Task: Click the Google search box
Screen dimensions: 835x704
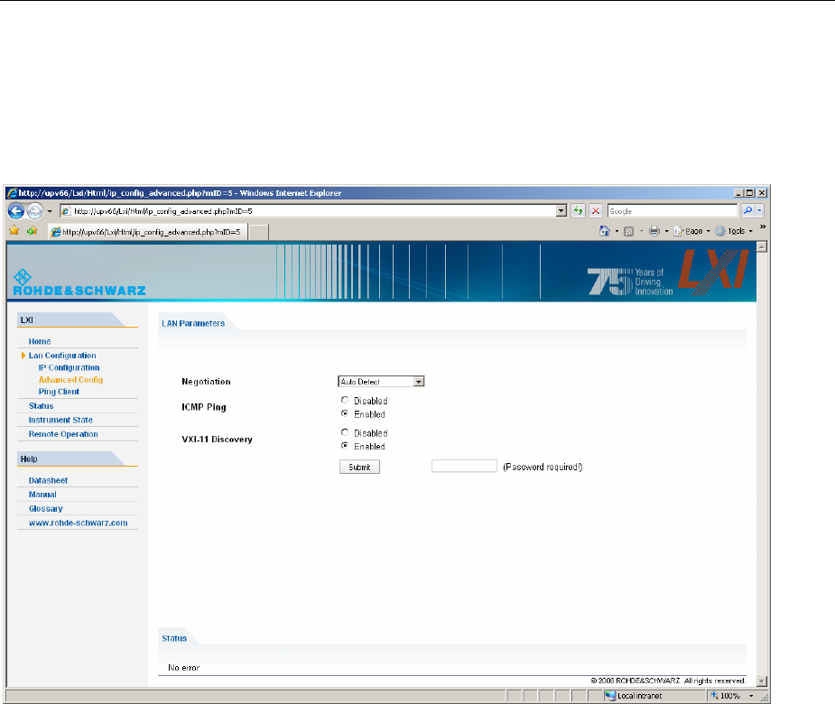Action: pos(672,211)
